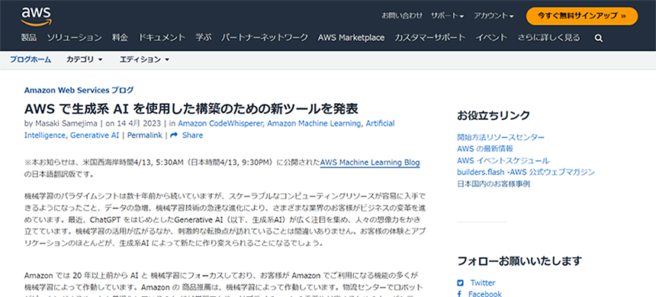Open 開始方法リソースセンター link

(x=501, y=137)
